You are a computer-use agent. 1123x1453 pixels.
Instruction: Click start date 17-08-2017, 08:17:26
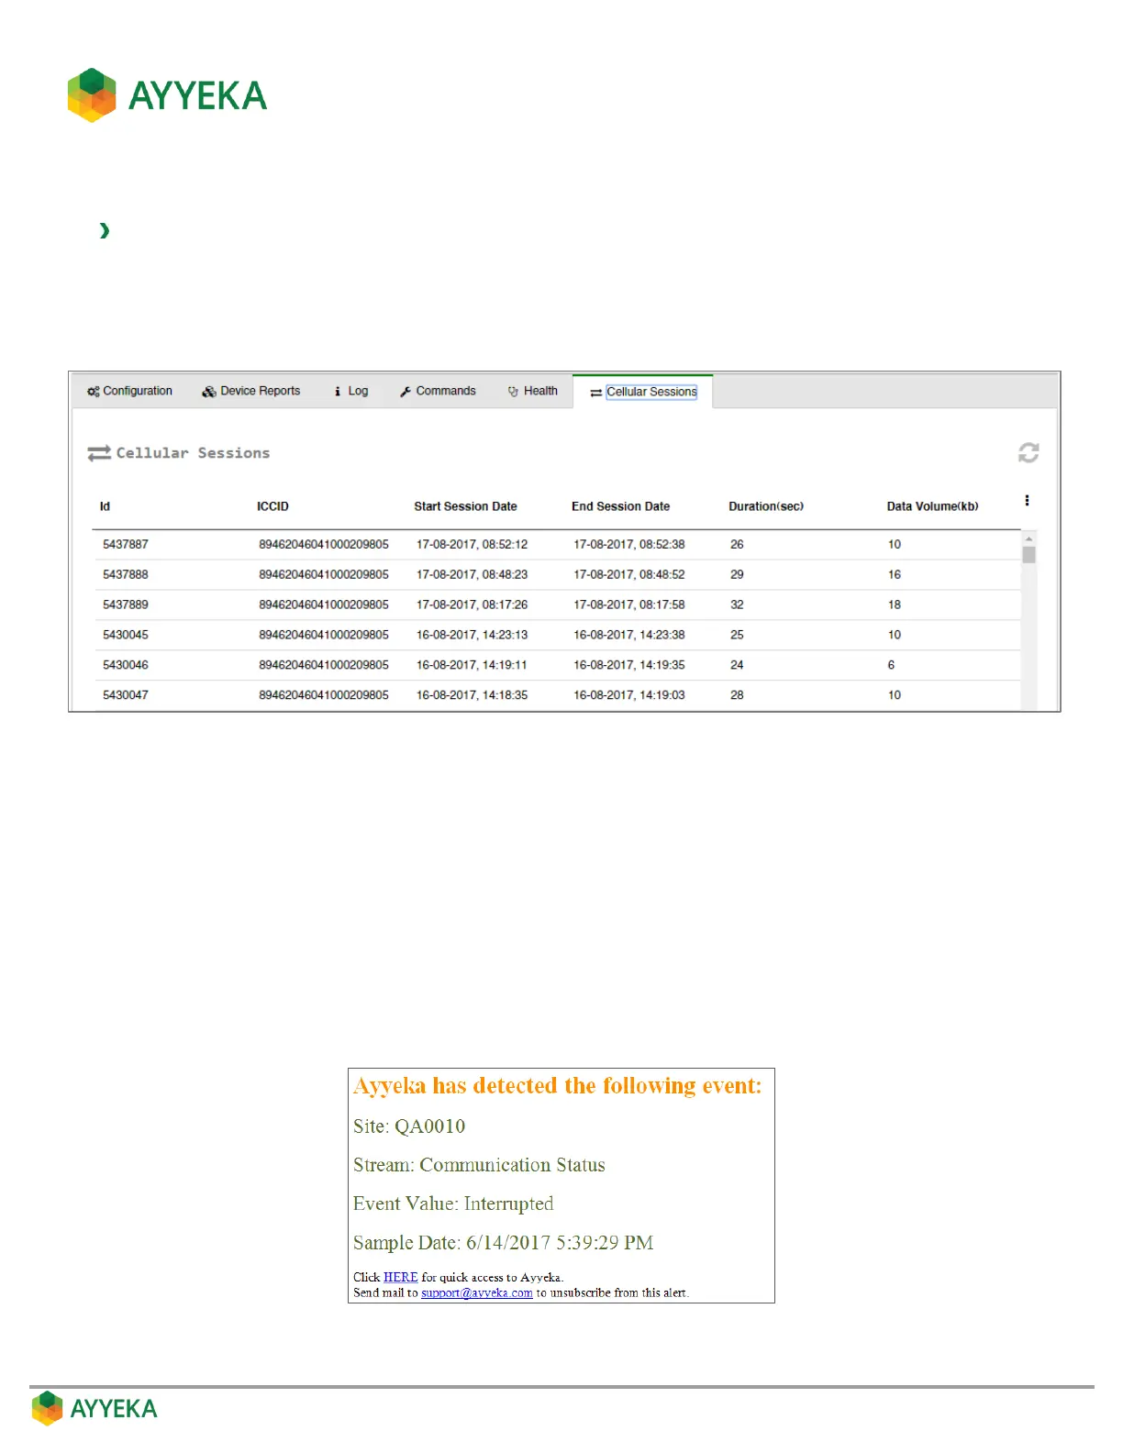click(x=472, y=605)
